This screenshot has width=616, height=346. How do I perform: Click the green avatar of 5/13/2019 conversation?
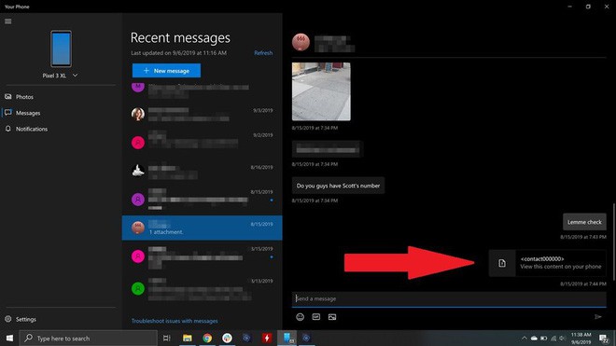pos(138,289)
